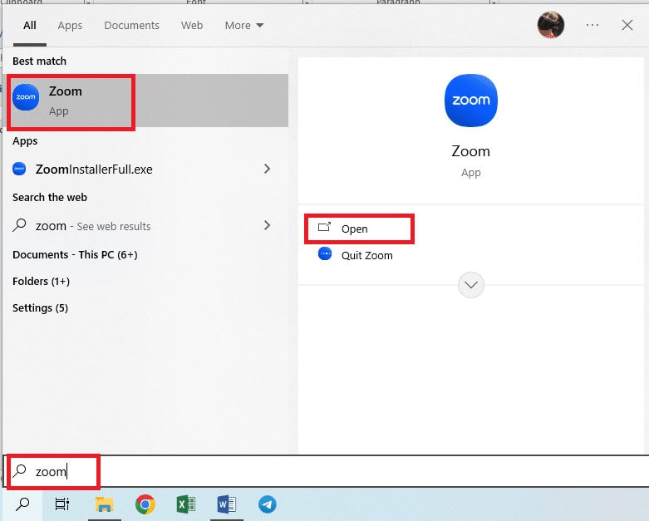Open Task View from the taskbar
Viewport: 649px width, 521px height.
coord(62,504)
